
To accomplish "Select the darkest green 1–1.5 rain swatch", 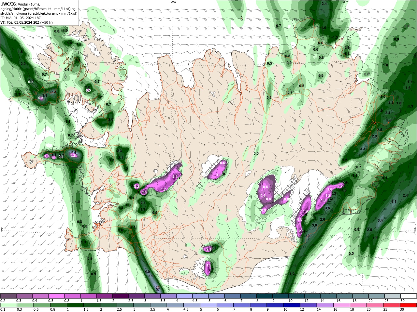I will pos(75,305).
